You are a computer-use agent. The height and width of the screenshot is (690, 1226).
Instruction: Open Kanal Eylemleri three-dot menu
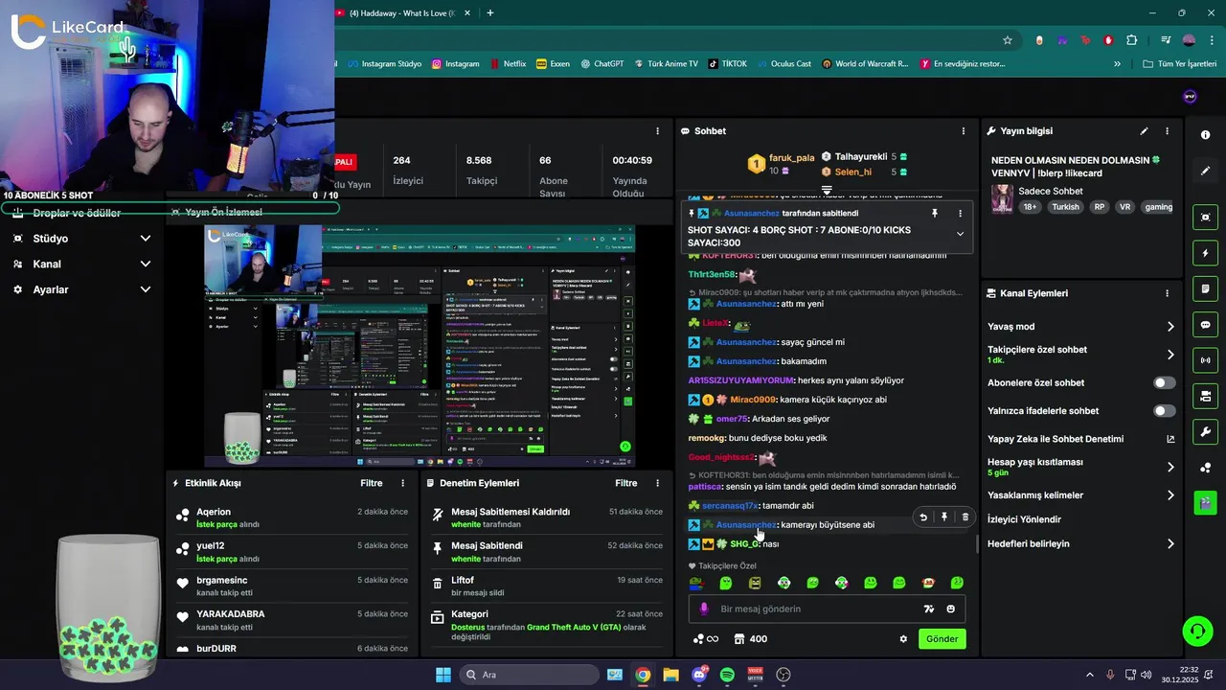[x=1167, y=293]
